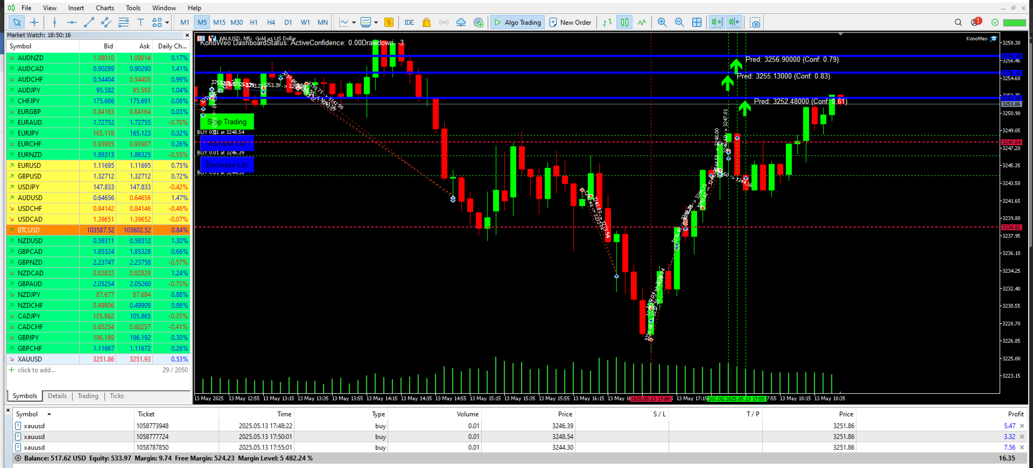The height and width of the screenshot is (468, 1033).
Task: Pick the horizontal line drawing tool
Action: tap(72, 23)
